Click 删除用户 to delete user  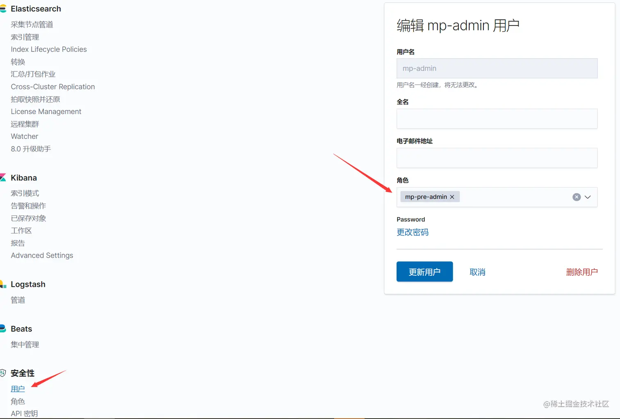(582, 272)
